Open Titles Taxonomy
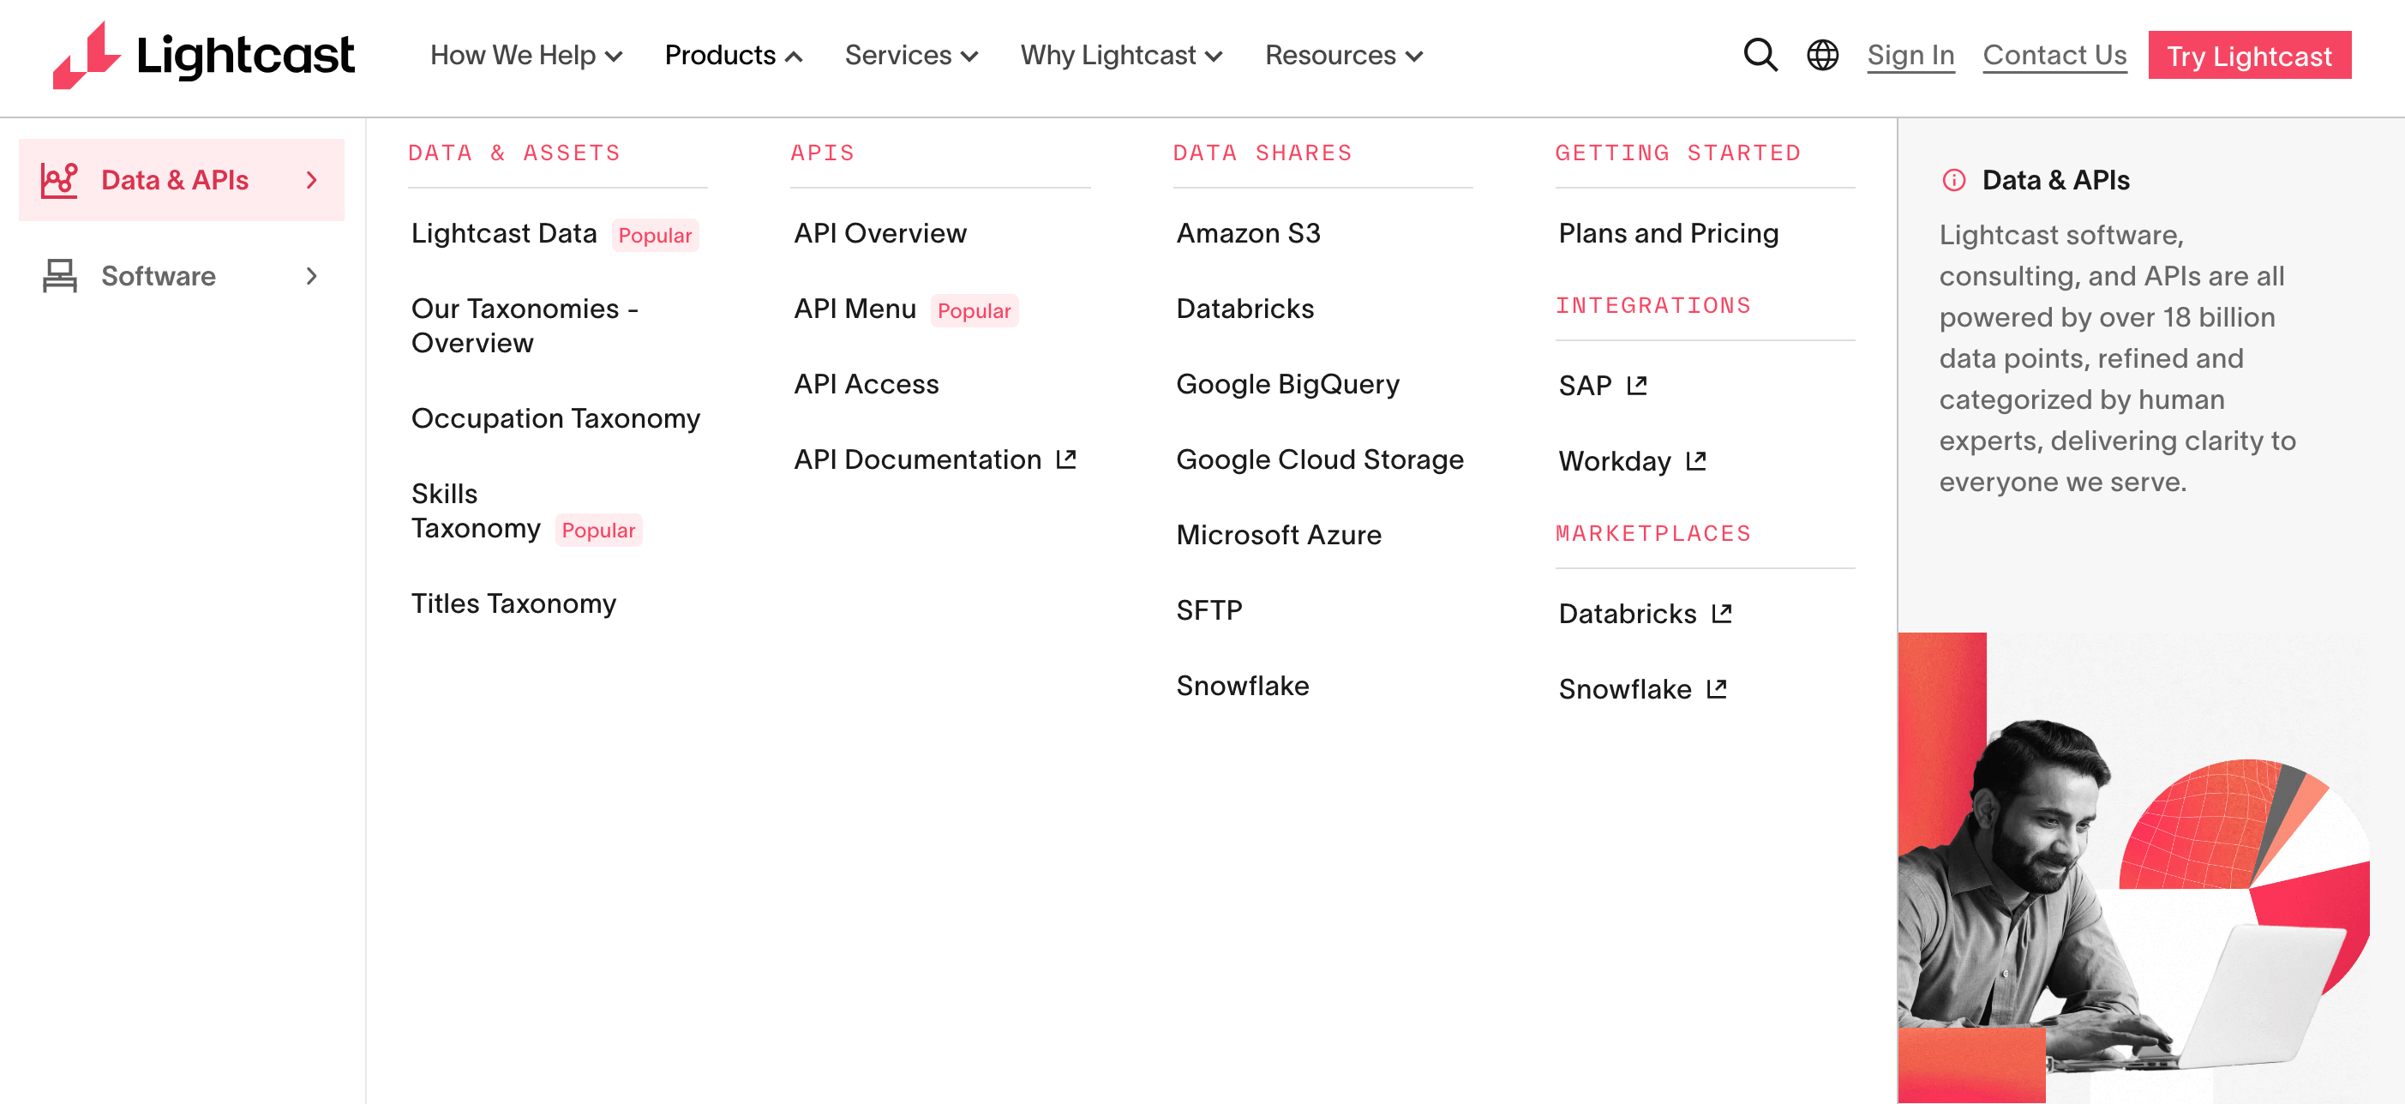 513,603
